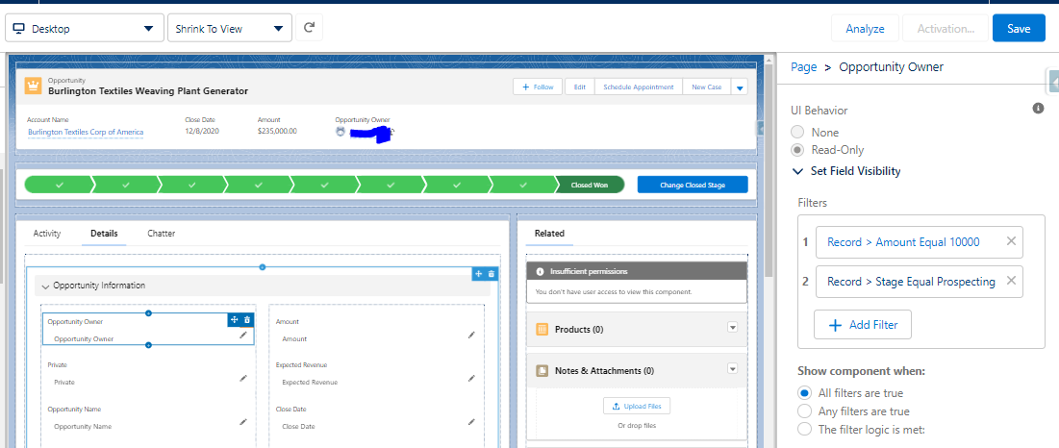This screenshot has width=1059, height=448.
Task: Click the delete icon on Opportunity Owner field
Action: click(x=246, y=320)
